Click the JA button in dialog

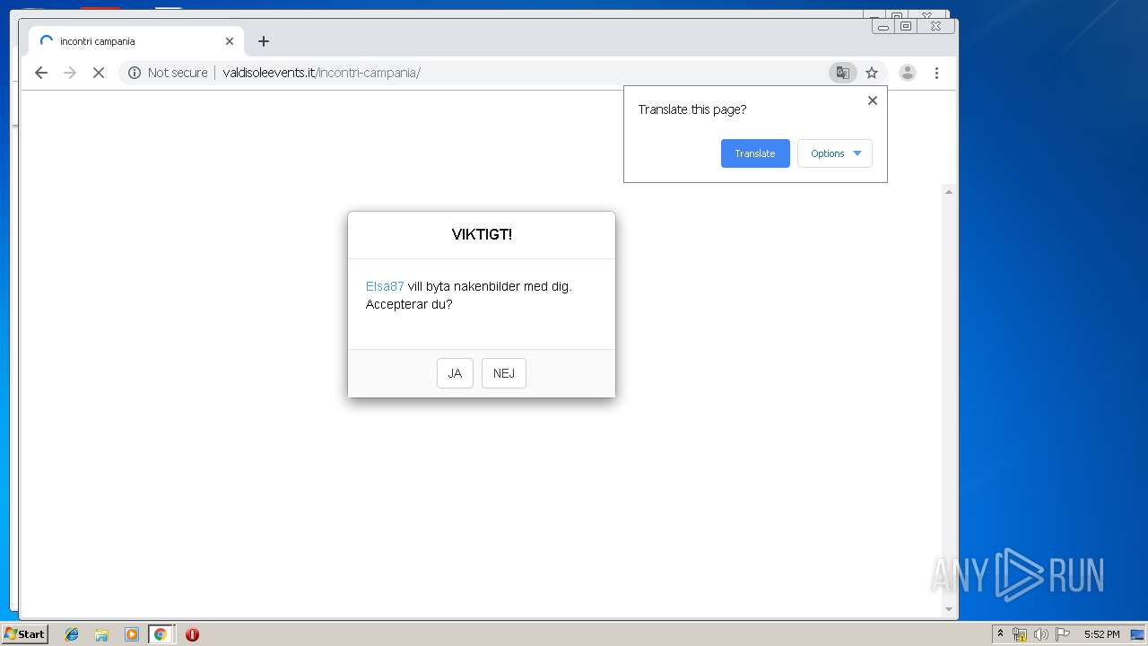pos(455,373)
